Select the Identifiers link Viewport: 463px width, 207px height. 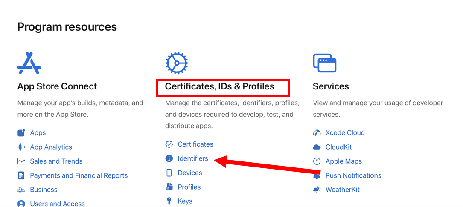tap(193, 158)
